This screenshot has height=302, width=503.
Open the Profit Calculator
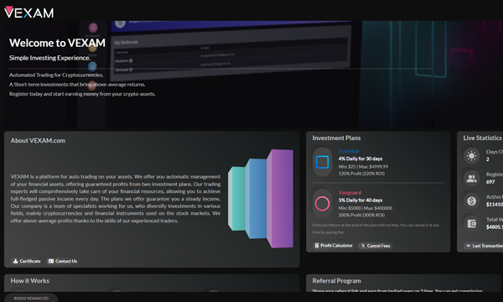334,246
